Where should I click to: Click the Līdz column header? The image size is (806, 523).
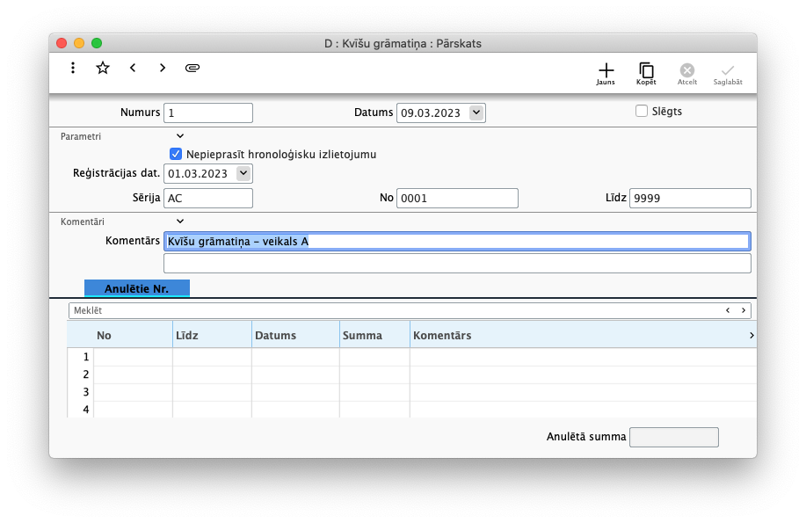pyautogui.click(x=213, y=335)
